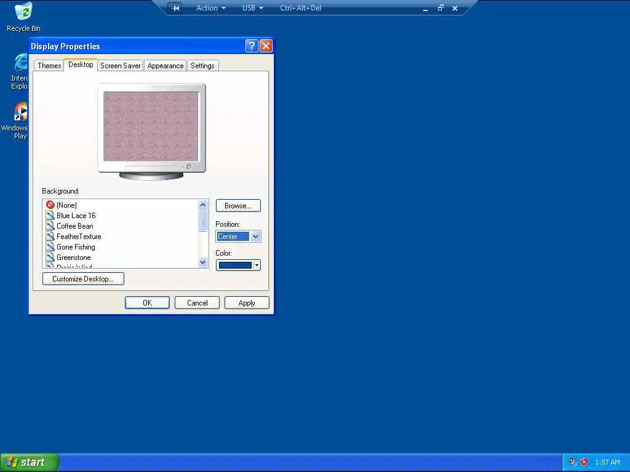Select the Desktop tab
630x472 pixels.
[81, 65]
